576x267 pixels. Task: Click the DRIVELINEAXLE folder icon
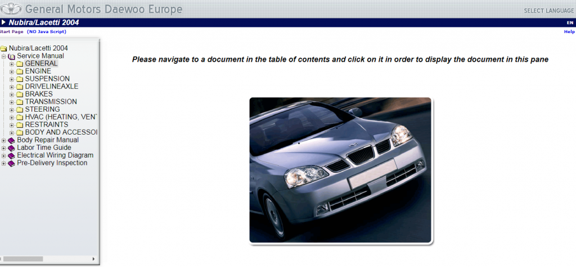click(20, 87)
